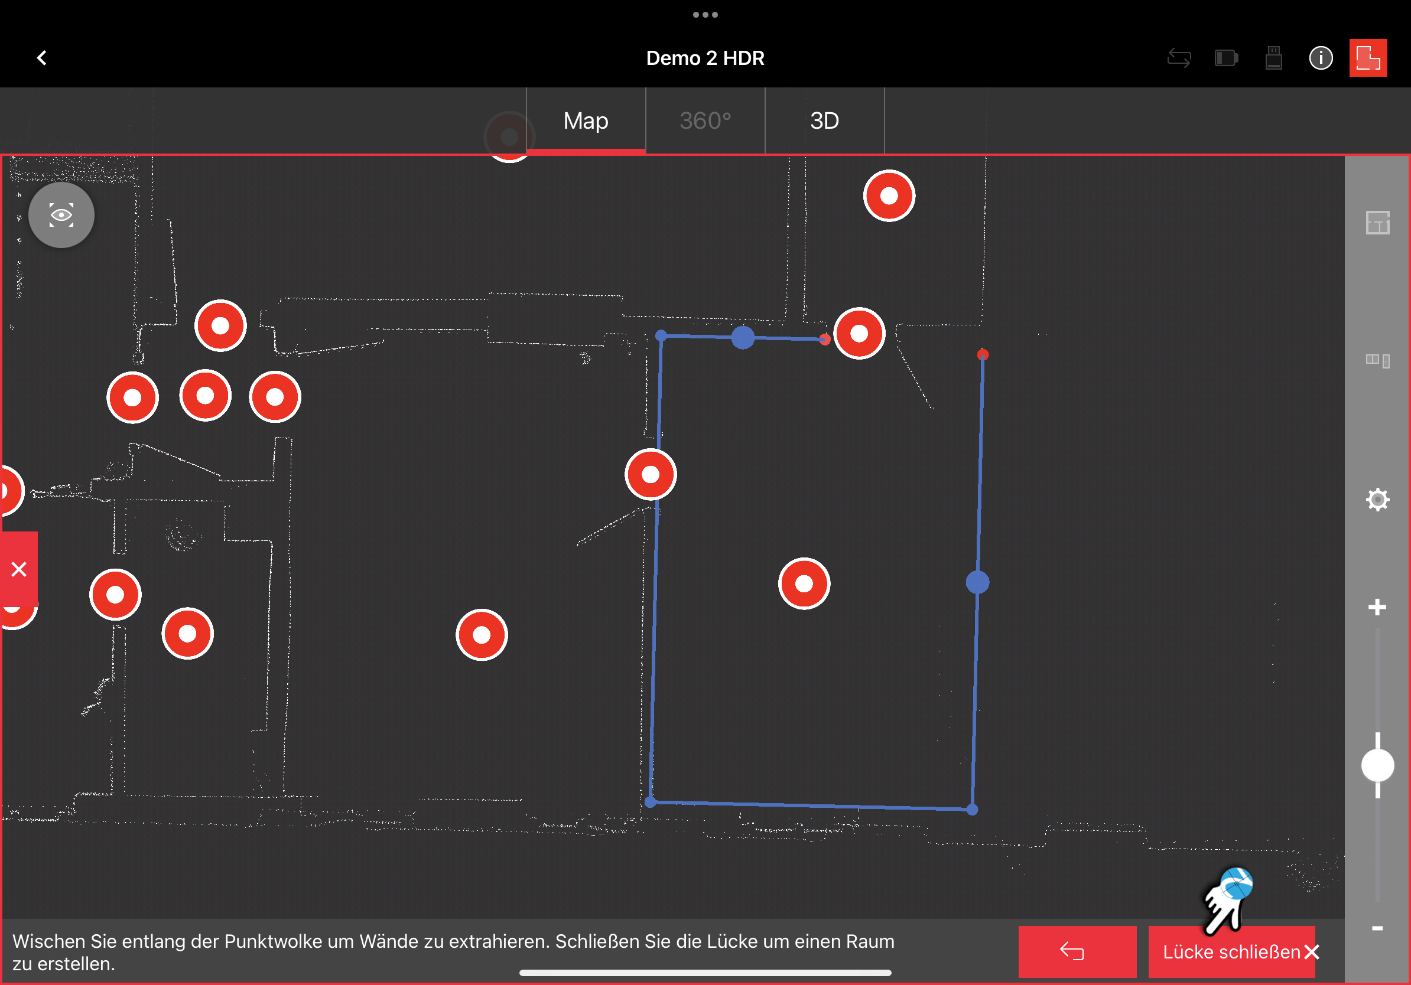The width and height of the screenshot is (1411, 985).
Task: Click the top-left blue room corner point
Action: click(661, 335)
